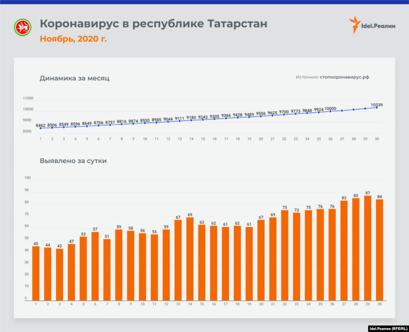Click the day 22 bar labeled 75

click(285, 255)
